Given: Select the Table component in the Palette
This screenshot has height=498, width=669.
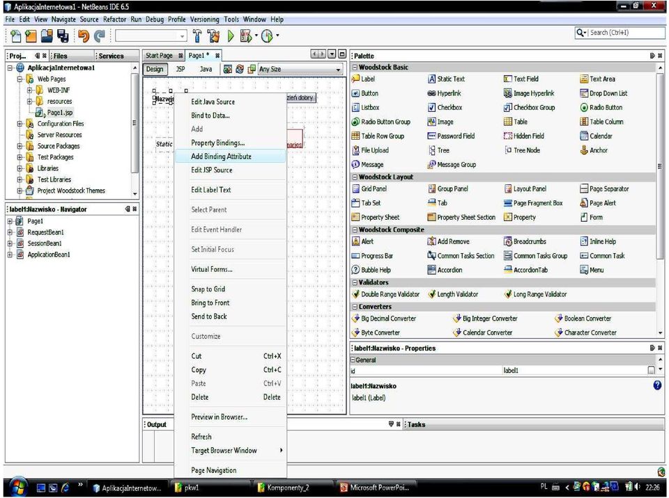Looking at the screenshot, I should (x=516, y=122).
